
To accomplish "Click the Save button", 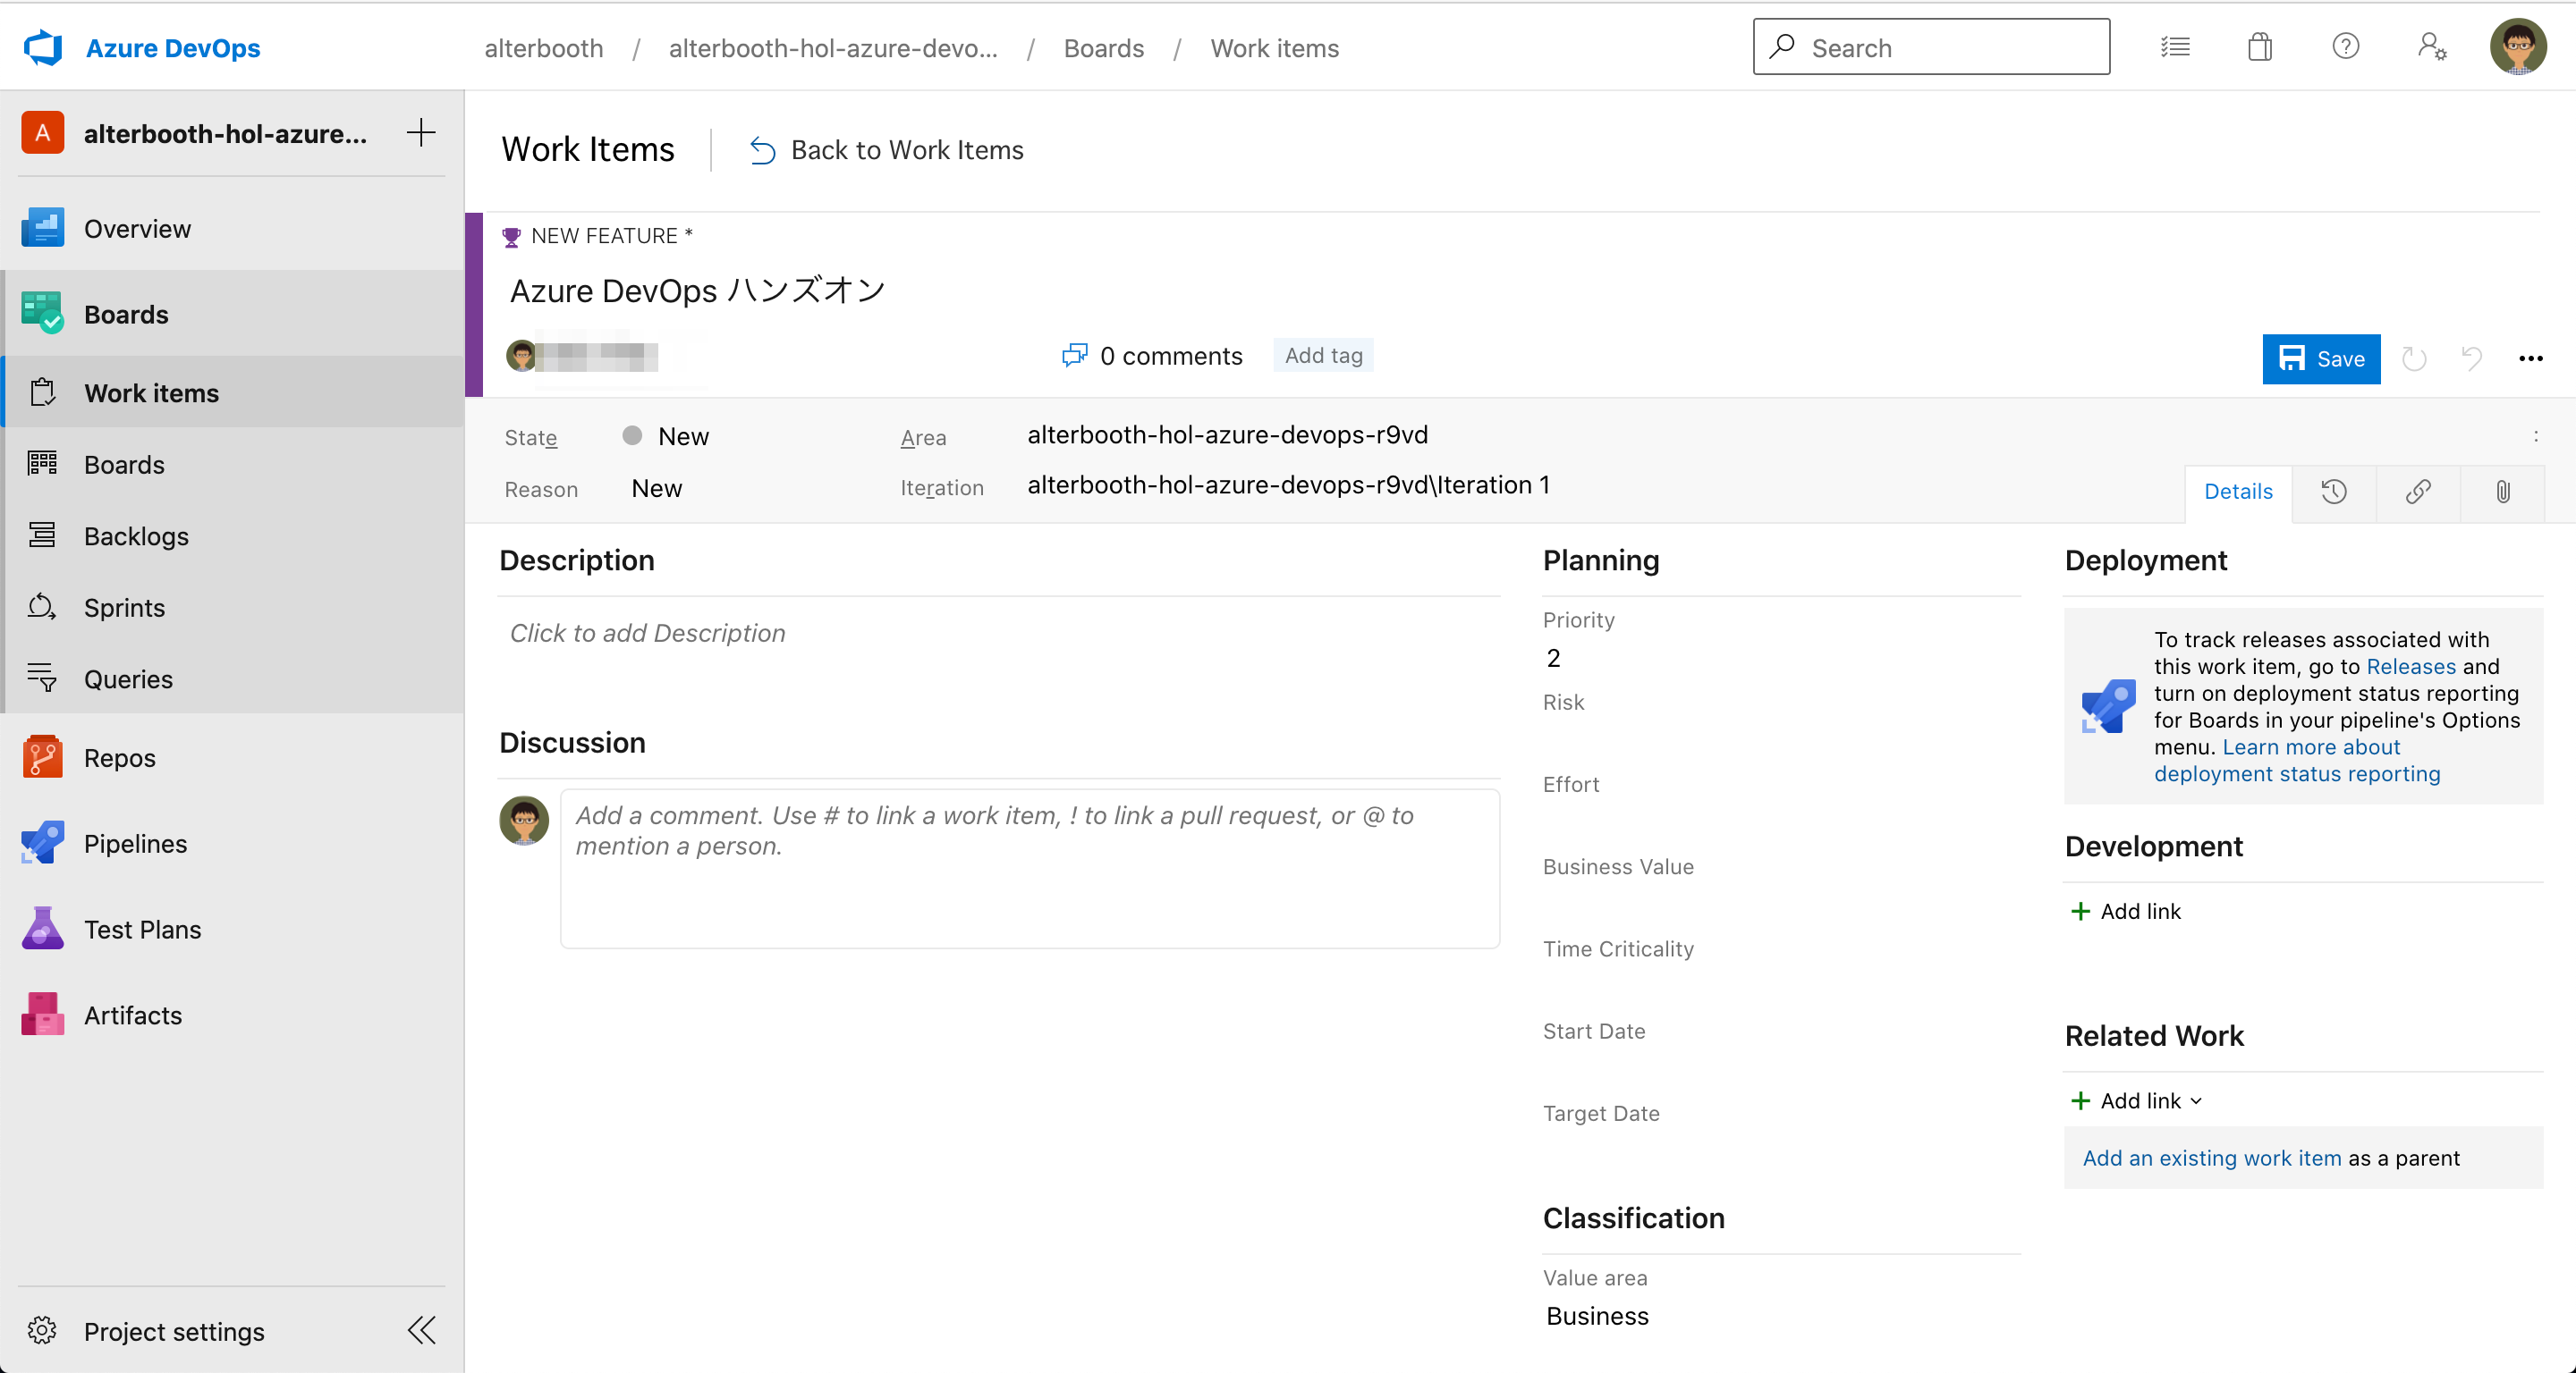I will point(2321,358).
